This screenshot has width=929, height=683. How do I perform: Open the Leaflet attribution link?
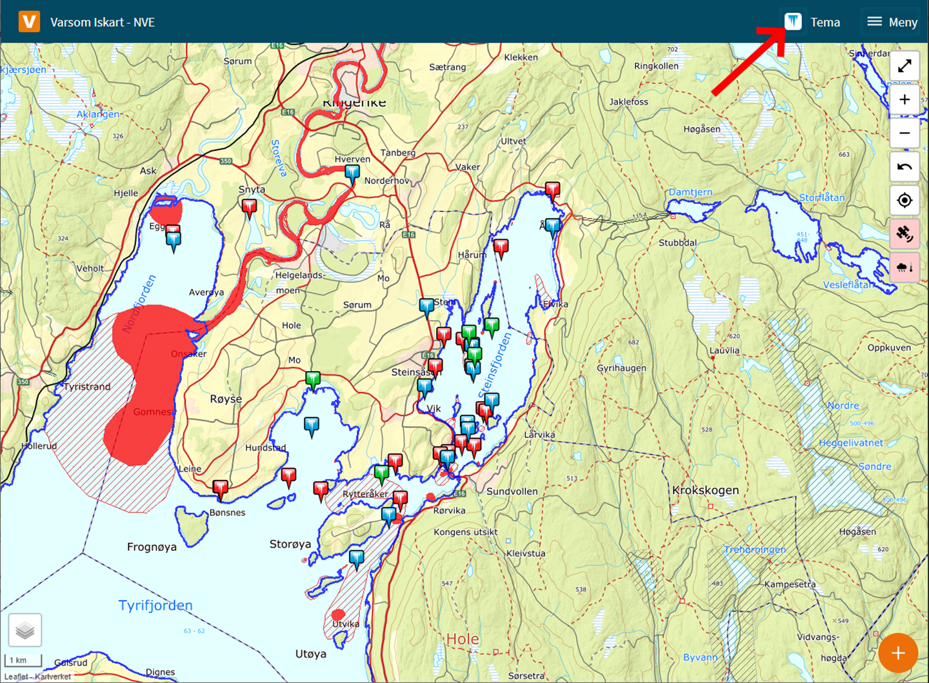pyautogui.click(x=17, y=677)
